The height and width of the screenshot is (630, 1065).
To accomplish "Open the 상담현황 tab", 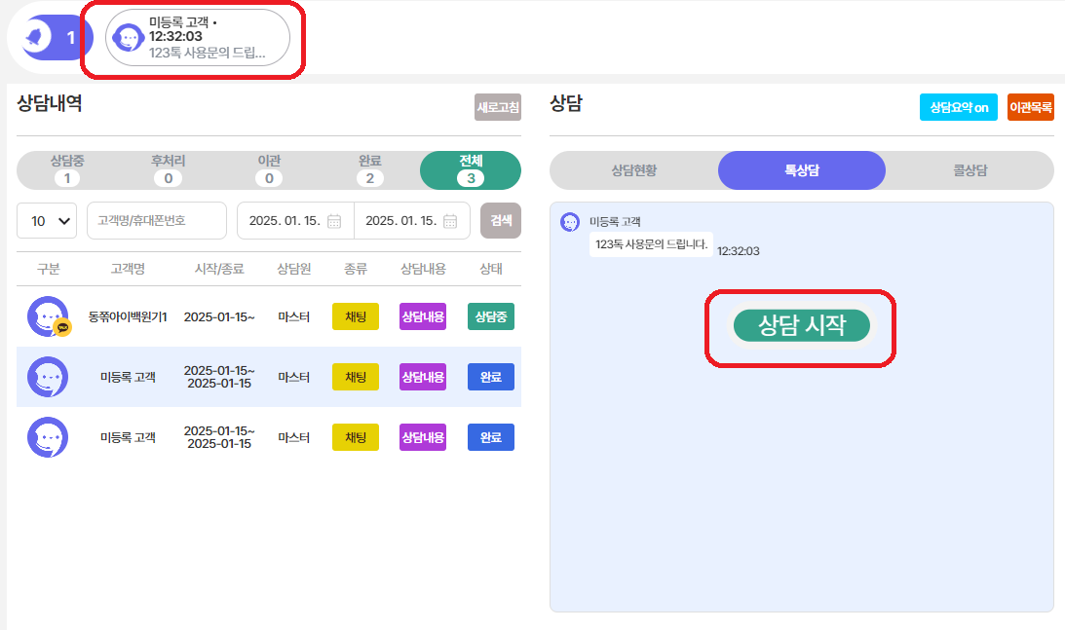I will pyautogui.click(x=634, y=170).
